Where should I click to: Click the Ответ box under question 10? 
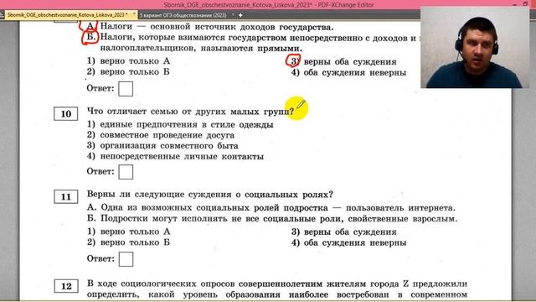click(x=126, y=172)
